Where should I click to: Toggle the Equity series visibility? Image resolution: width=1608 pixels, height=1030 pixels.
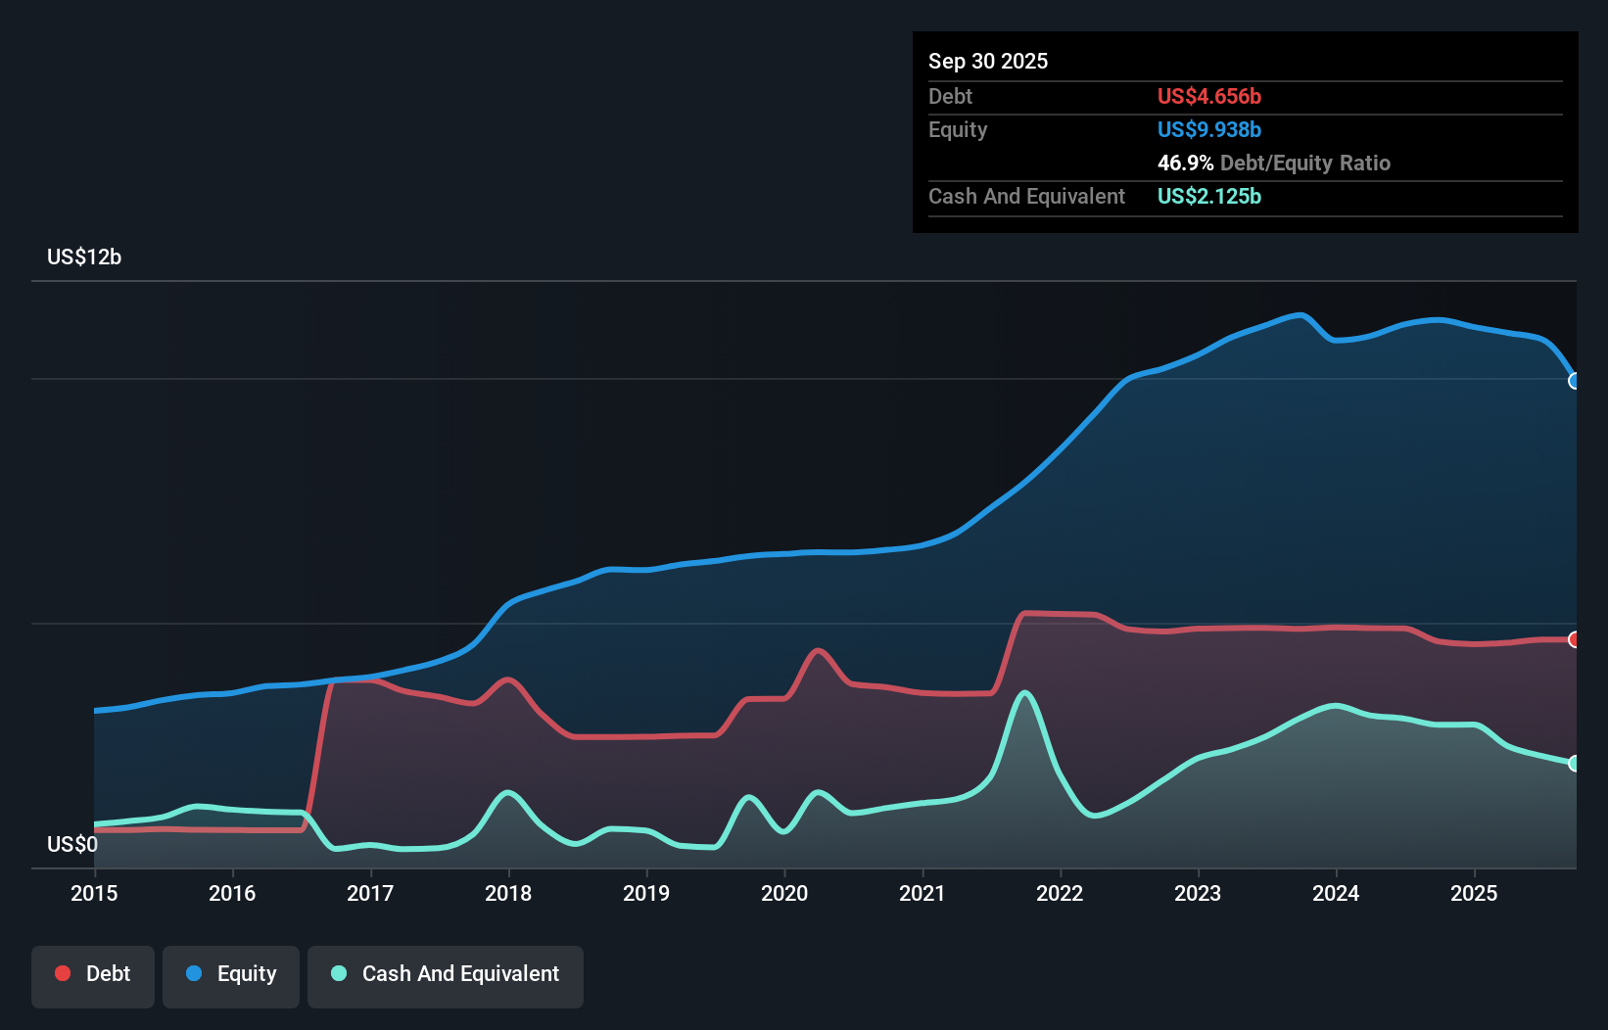pos(230,974)
